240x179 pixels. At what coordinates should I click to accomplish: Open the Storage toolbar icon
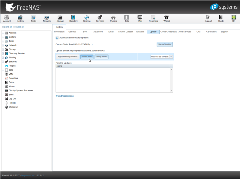60,19
